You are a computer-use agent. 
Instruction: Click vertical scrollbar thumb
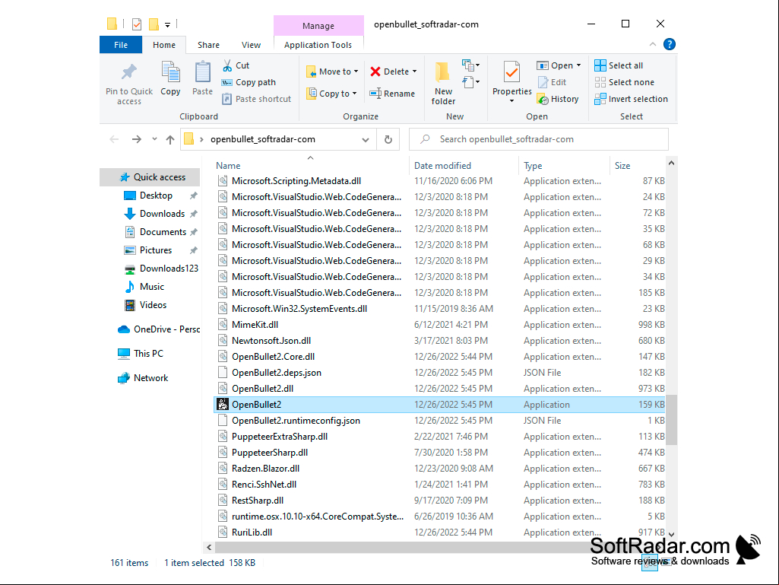pyautogui.click(x=671, y=420)
